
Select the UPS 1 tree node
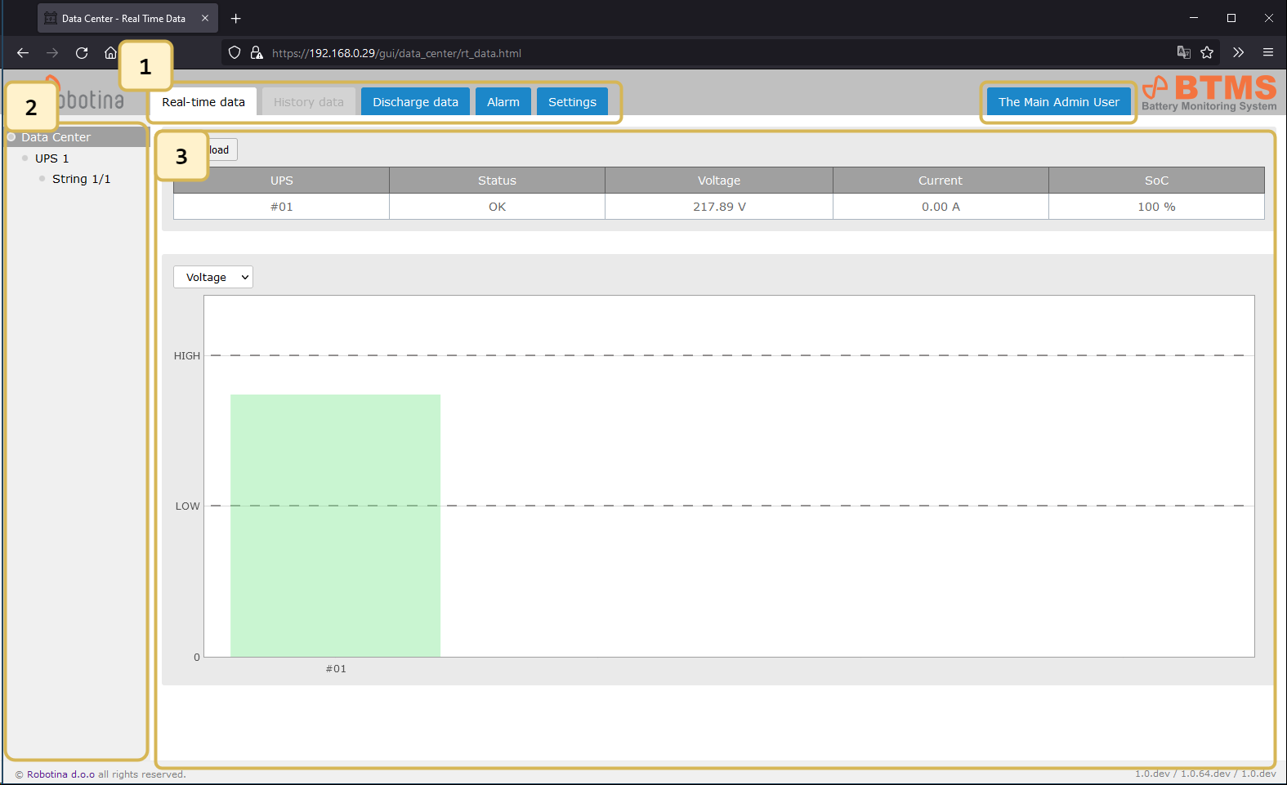[x=51, y=158]
